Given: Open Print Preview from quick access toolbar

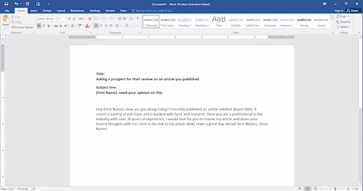Looking at the screenshot, I should (x=38, y=4).
